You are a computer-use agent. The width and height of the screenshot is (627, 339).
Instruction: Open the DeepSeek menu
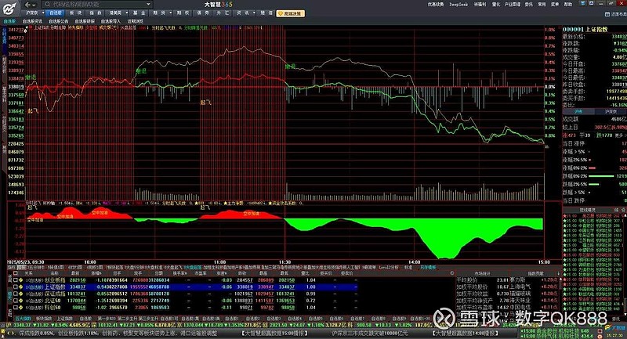[x=458, y=5]
